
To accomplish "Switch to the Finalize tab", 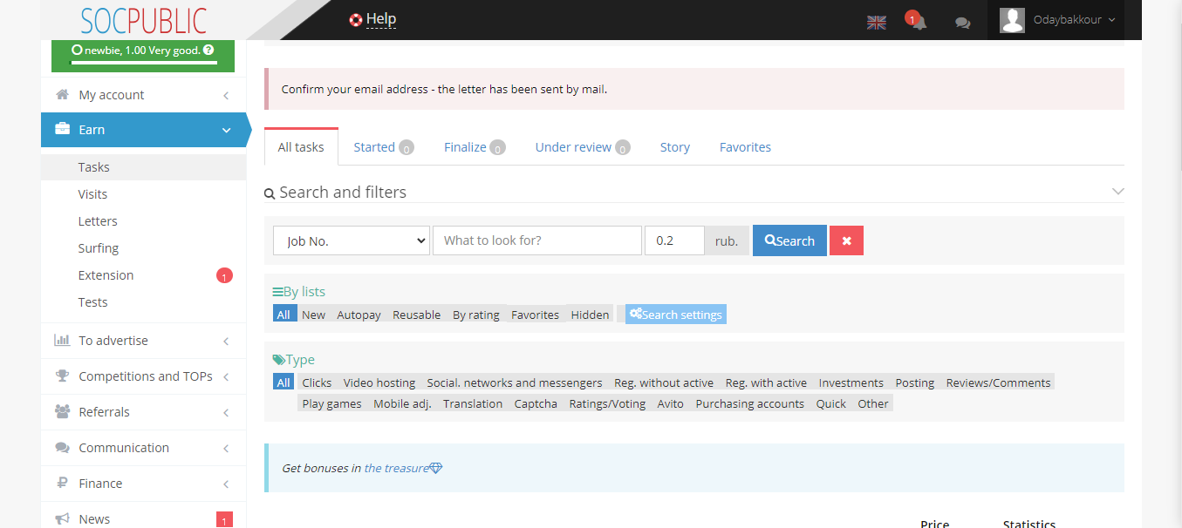I will 474,147.
